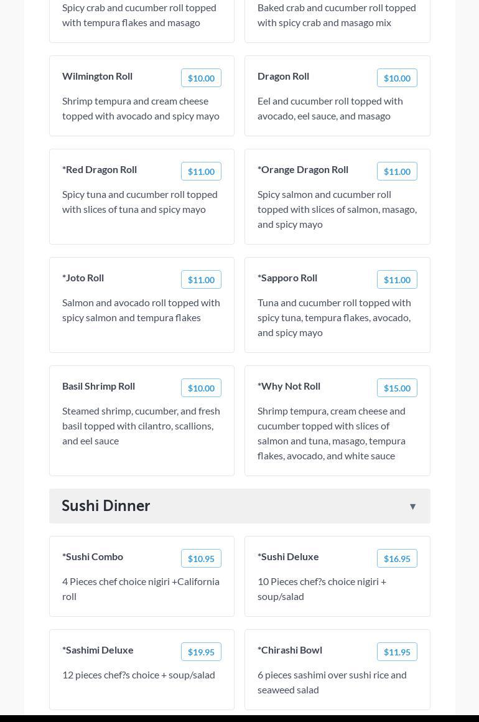
Task: Click the Sushi Deluxe $16.95 price button
Action: point(396,559)
